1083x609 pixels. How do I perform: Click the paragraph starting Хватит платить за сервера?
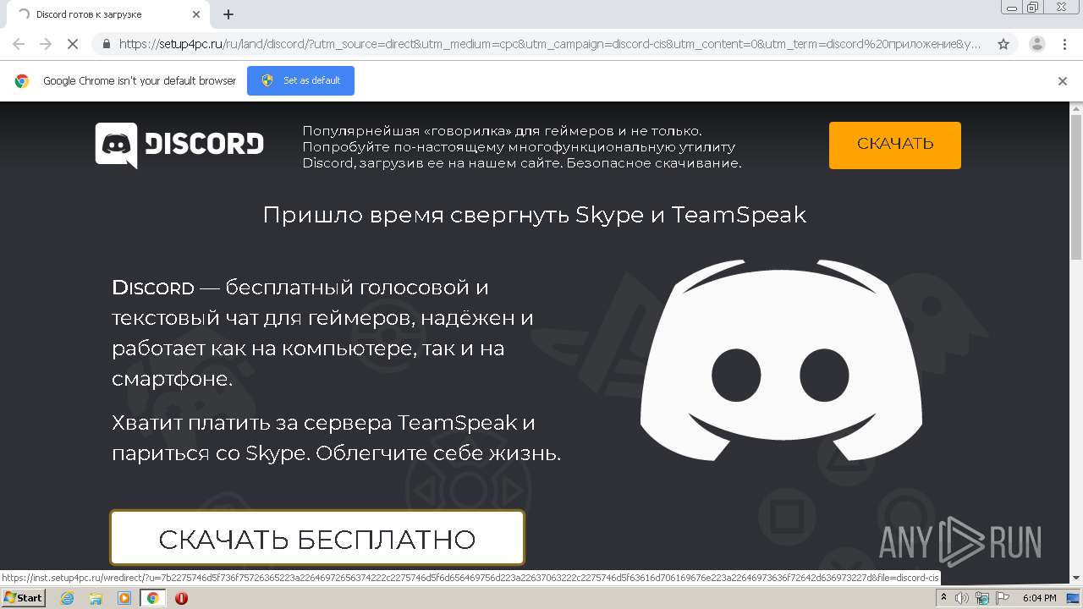pos(336,437)
